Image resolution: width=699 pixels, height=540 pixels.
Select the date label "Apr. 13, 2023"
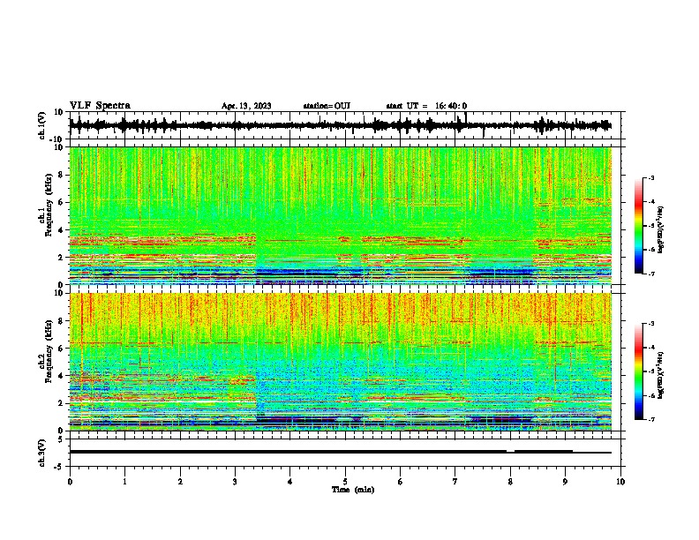tap(246, 106)
